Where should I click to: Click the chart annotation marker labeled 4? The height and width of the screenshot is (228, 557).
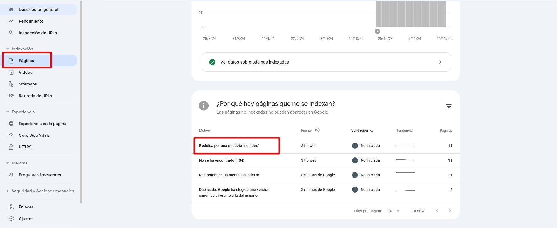[x=377, y=31]
